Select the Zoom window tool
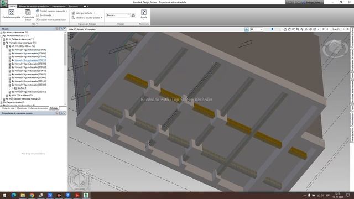This screenshot has width=354, height=199. pos(294,29)
